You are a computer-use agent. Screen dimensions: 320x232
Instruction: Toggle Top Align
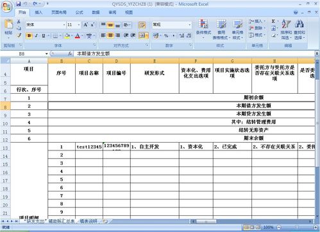tap(103, 25)
